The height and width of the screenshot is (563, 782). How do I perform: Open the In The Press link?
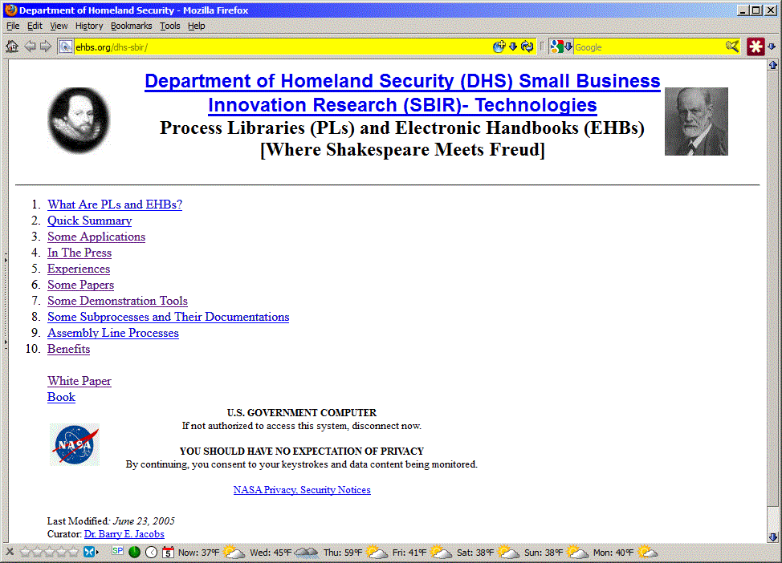click(x=79, y=253)
